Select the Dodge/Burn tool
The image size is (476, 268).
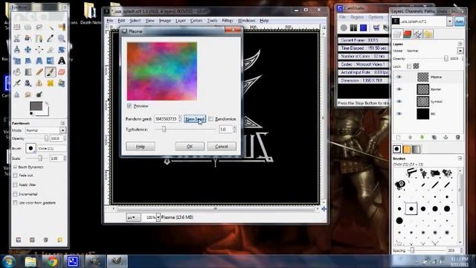click(x=39, y=95)
